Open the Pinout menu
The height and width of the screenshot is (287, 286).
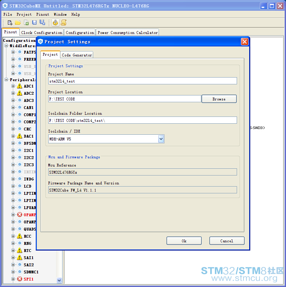click(43, 14)
